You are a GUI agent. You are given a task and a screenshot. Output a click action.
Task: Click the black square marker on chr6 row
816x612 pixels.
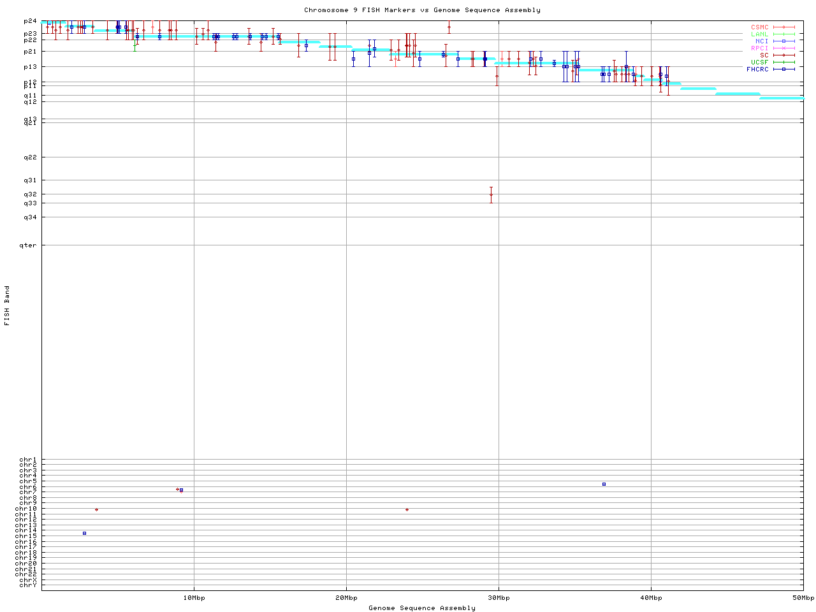point(604,484)
